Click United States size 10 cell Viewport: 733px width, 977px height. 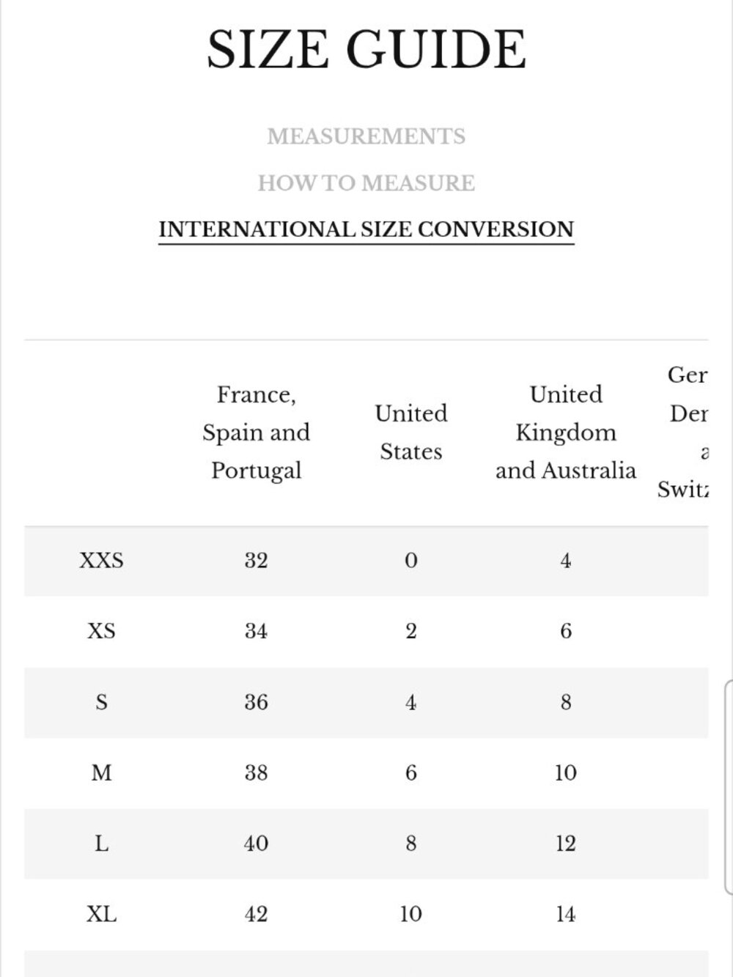pyautogui.click(x=410, y=914)
